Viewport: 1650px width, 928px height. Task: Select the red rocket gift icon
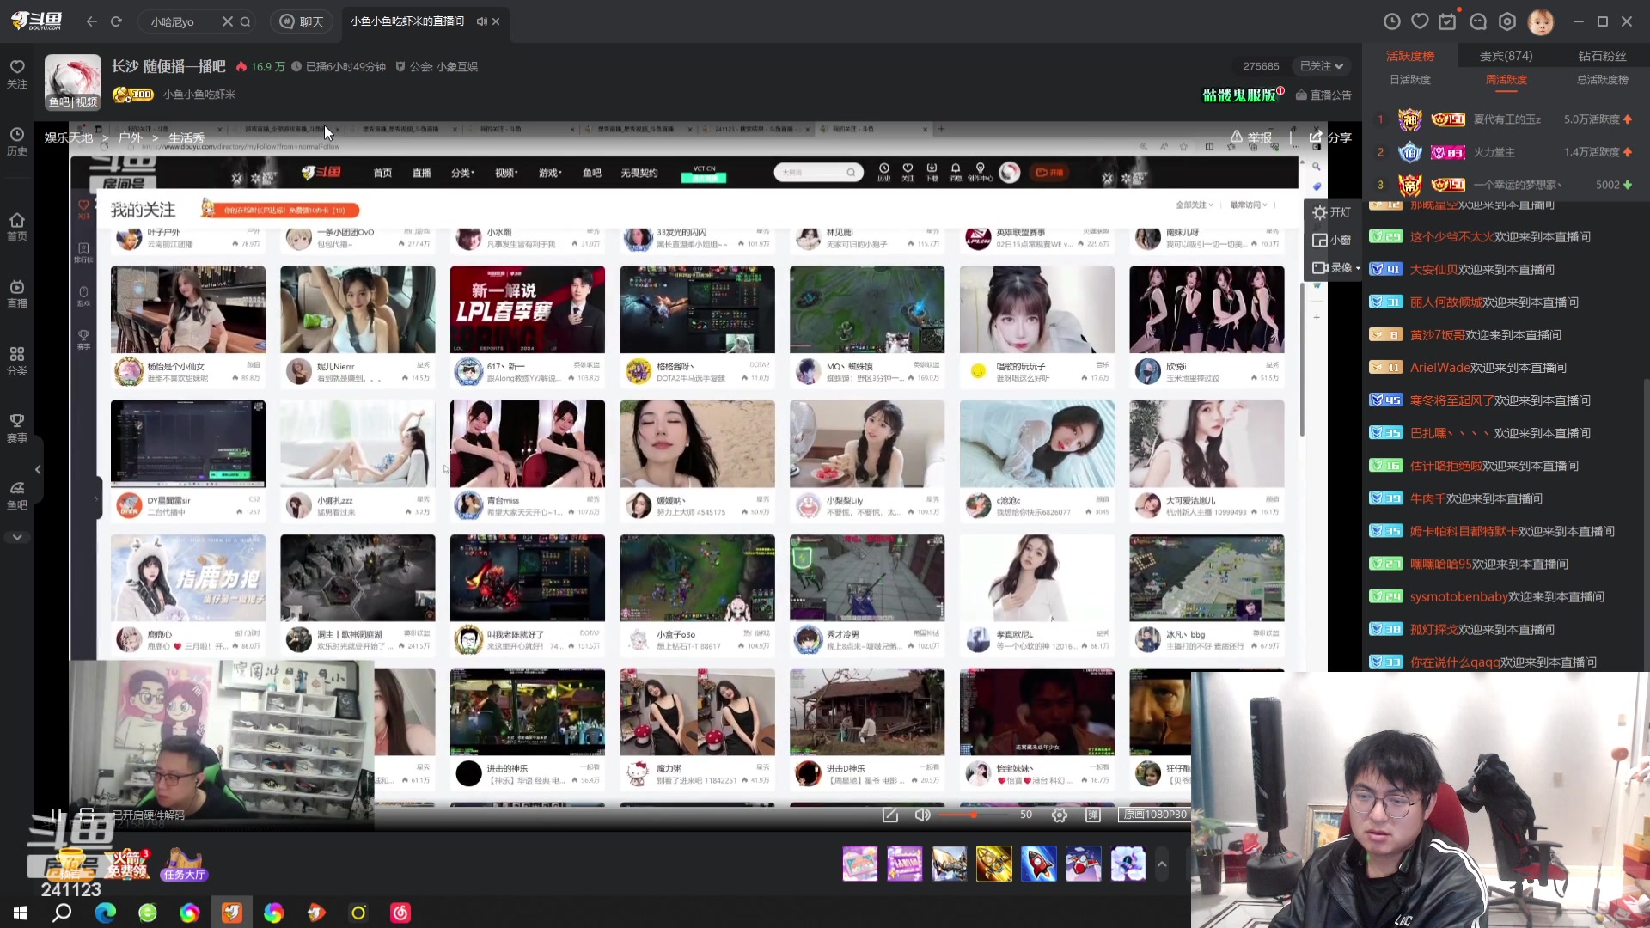(1040, 864)
